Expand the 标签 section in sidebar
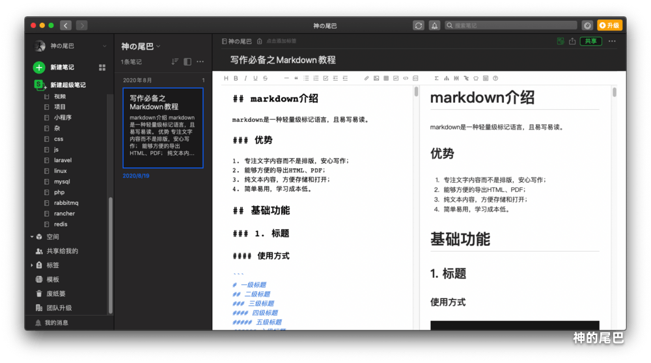Viewport: 651px width, 363px height. (x=32, y=265)
